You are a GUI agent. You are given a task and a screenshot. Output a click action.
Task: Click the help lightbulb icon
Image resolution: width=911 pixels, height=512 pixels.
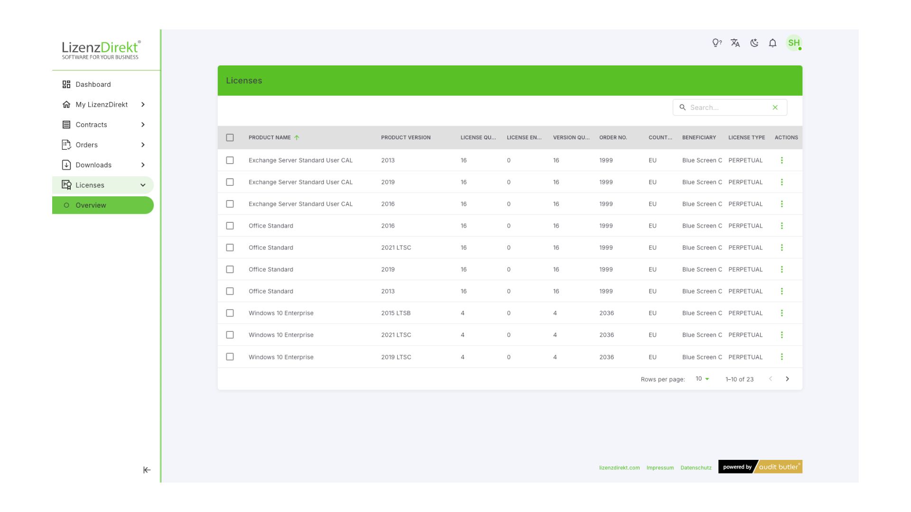pyautogui.click(x=716, y=43)
